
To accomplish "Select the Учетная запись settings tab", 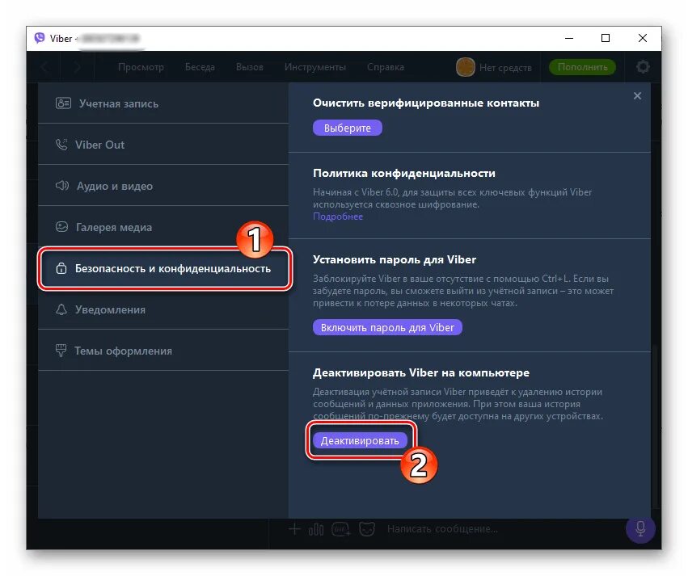I will click(x=163, y=103).
